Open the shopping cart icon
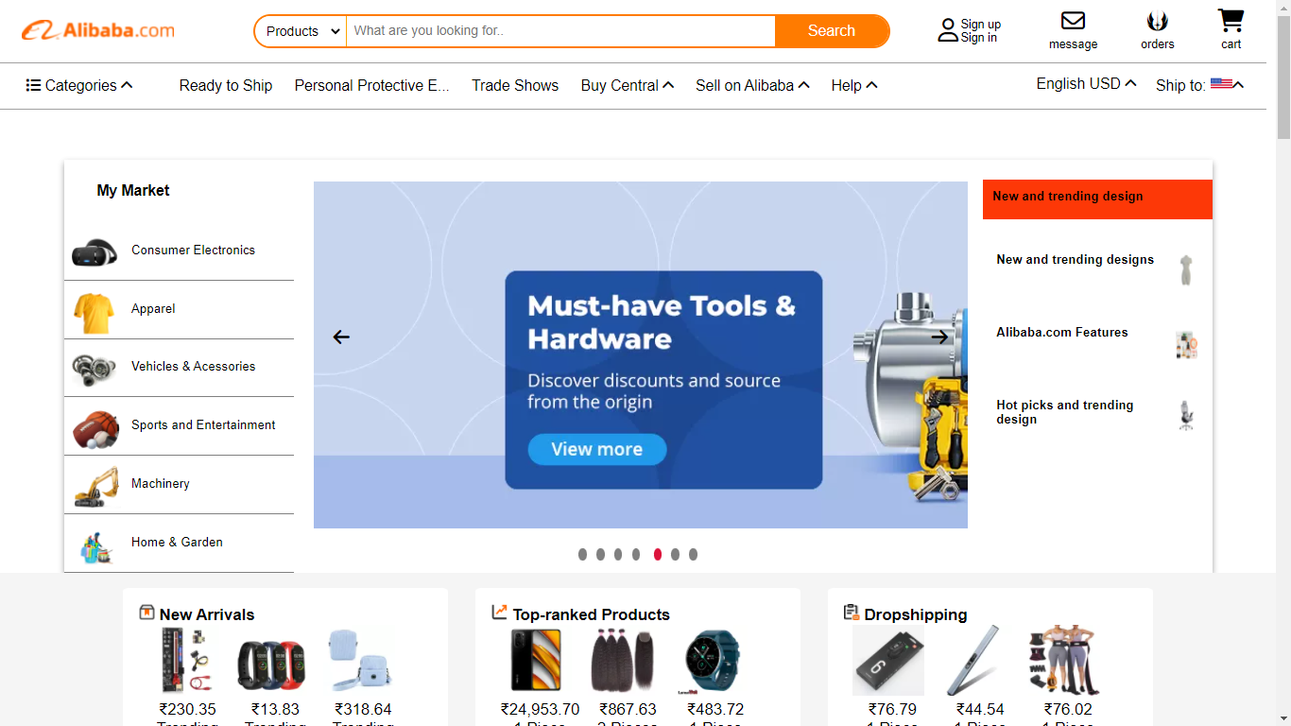 point(1231,20)
